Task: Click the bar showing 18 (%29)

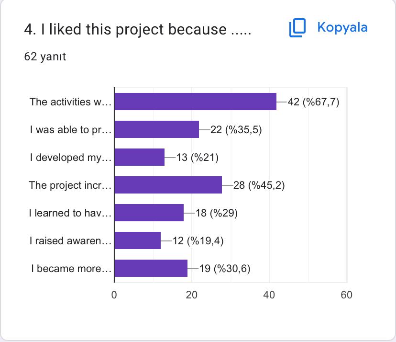Action: point(148,213)
